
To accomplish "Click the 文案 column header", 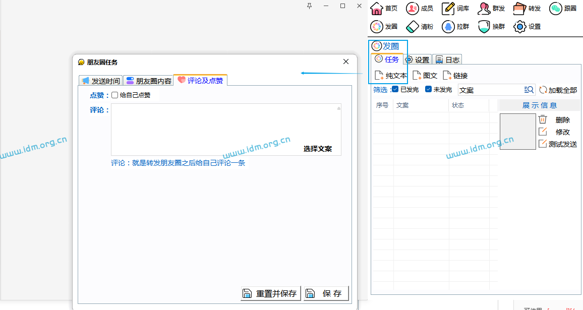I will (421, 105).
